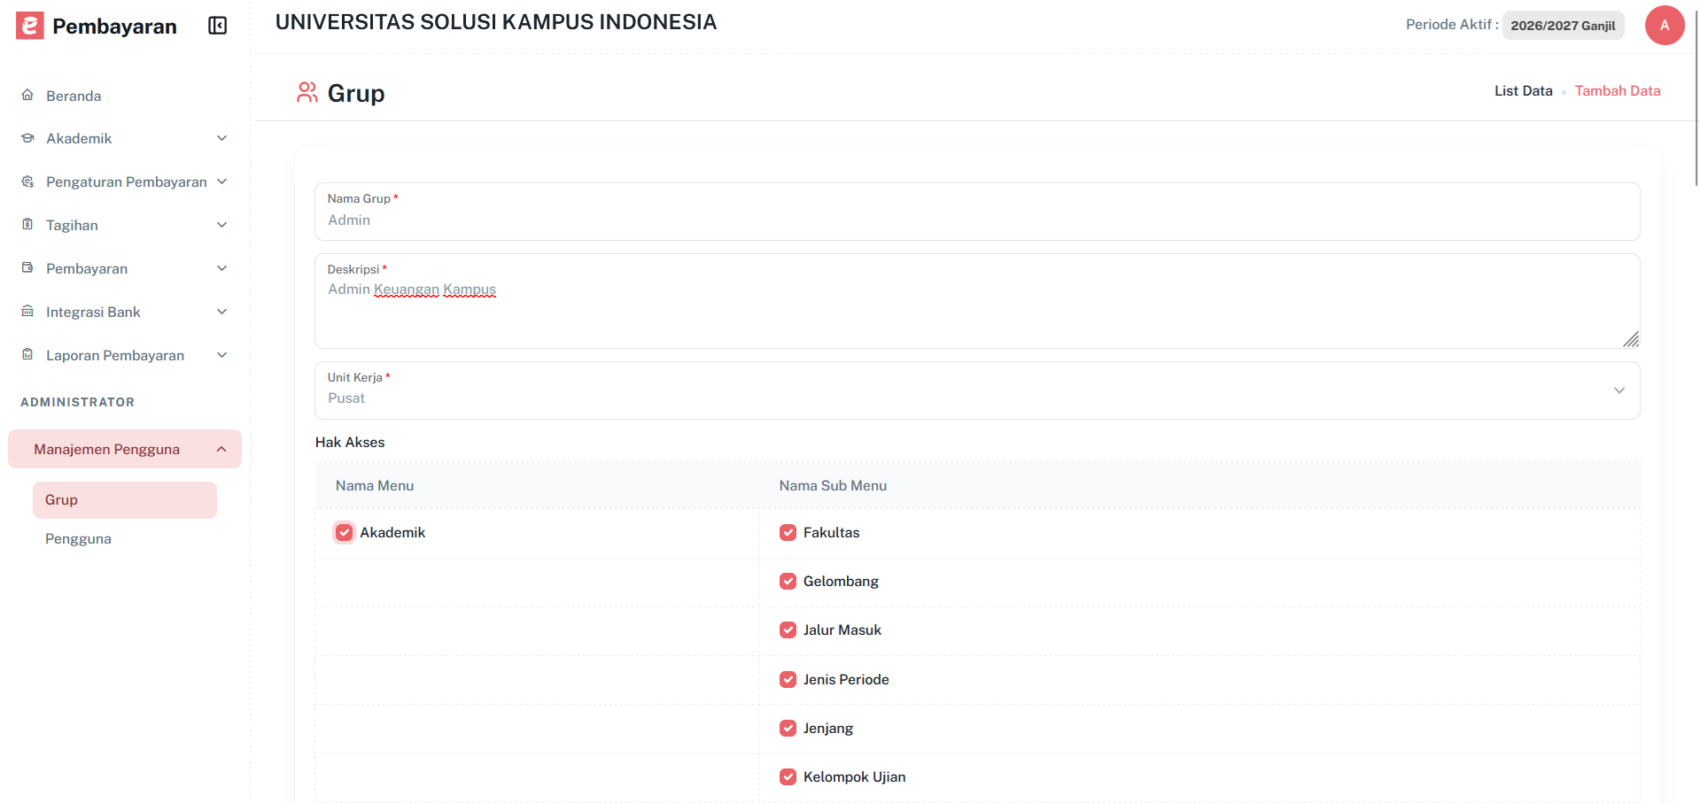Viewport: 1700px width, 803px height.
Task: Click the Integrasi Bank building icon
Action: [27, 312]
